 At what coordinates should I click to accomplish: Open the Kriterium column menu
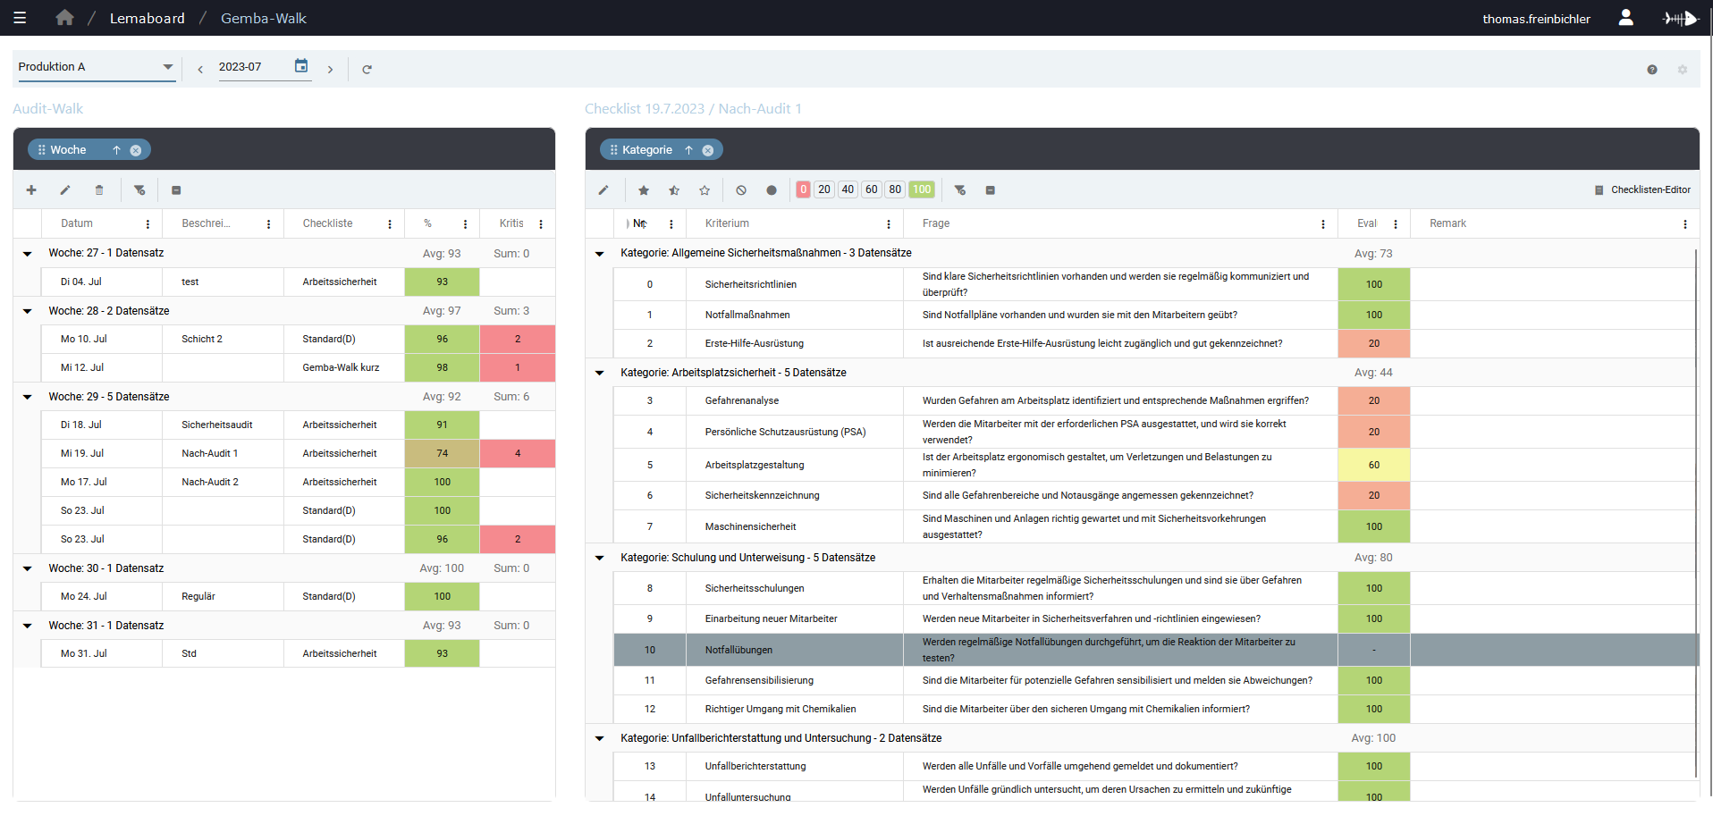click(x=889, y=224)
